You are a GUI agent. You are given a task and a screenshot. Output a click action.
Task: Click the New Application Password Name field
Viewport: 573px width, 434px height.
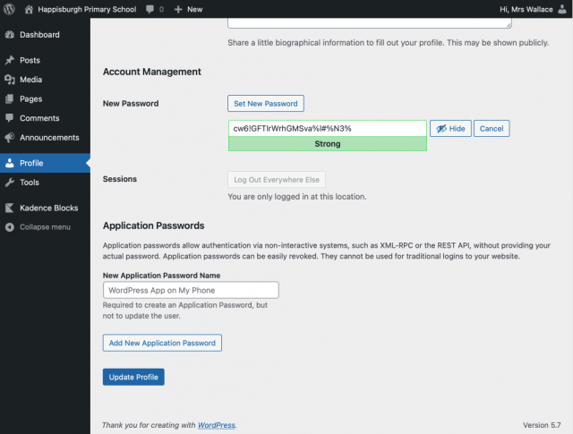pyautogui.click(x=191, y=290)
